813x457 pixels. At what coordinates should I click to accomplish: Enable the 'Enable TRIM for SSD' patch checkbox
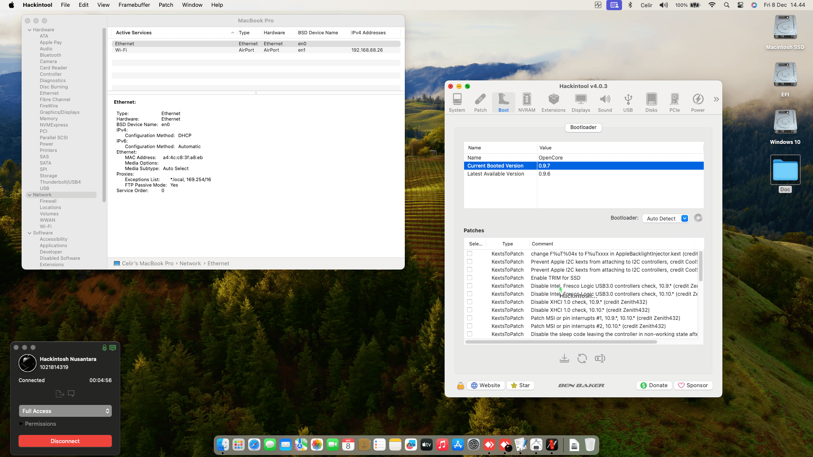[x=470, y=278]
